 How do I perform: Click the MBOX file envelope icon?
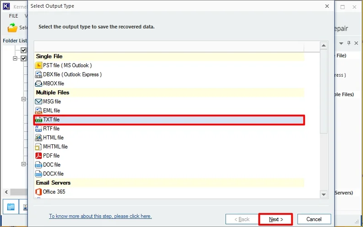[x=39, y=84]
